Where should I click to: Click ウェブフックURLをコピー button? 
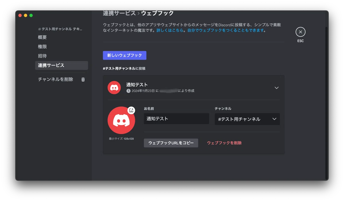point(171,143)
